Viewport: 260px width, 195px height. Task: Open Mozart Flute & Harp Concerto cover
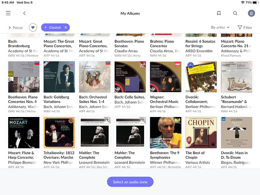tap(24, 133)
